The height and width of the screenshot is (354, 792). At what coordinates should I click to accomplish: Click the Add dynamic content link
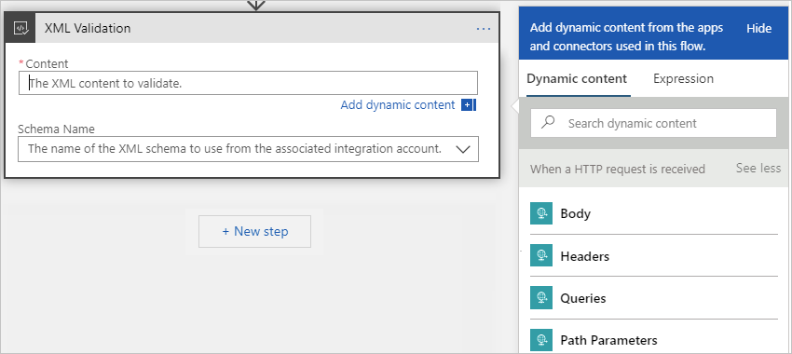tap(398, 105)
